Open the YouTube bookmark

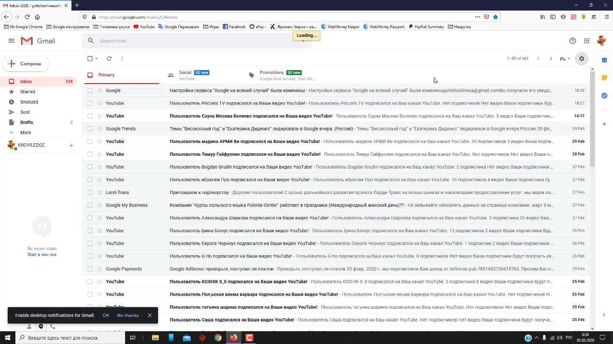tap(144, 27)
